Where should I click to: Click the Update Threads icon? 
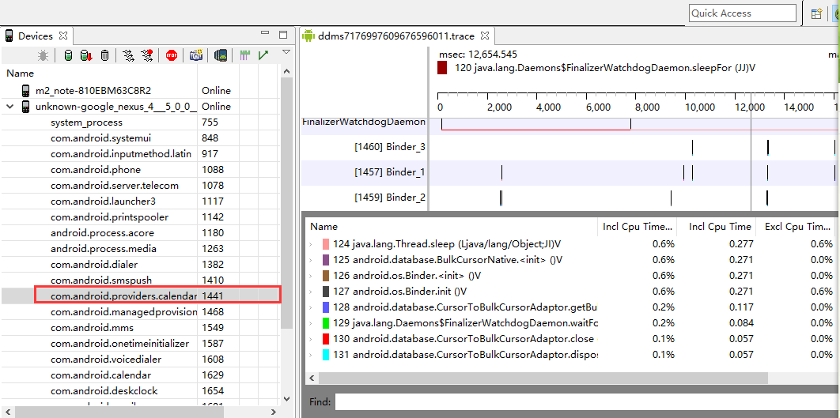coord(128,55)
